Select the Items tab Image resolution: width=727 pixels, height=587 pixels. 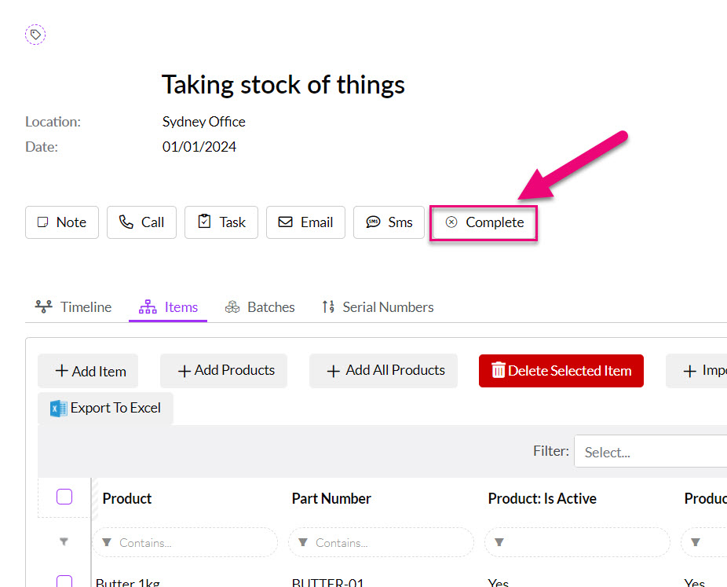(x=168, y=307)
